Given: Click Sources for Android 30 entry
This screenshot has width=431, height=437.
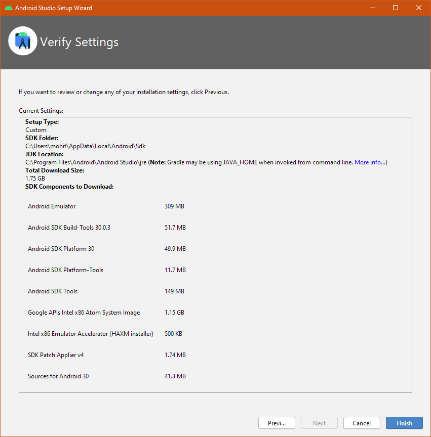Looking at the screenshot, I should (x=58, y=376).
